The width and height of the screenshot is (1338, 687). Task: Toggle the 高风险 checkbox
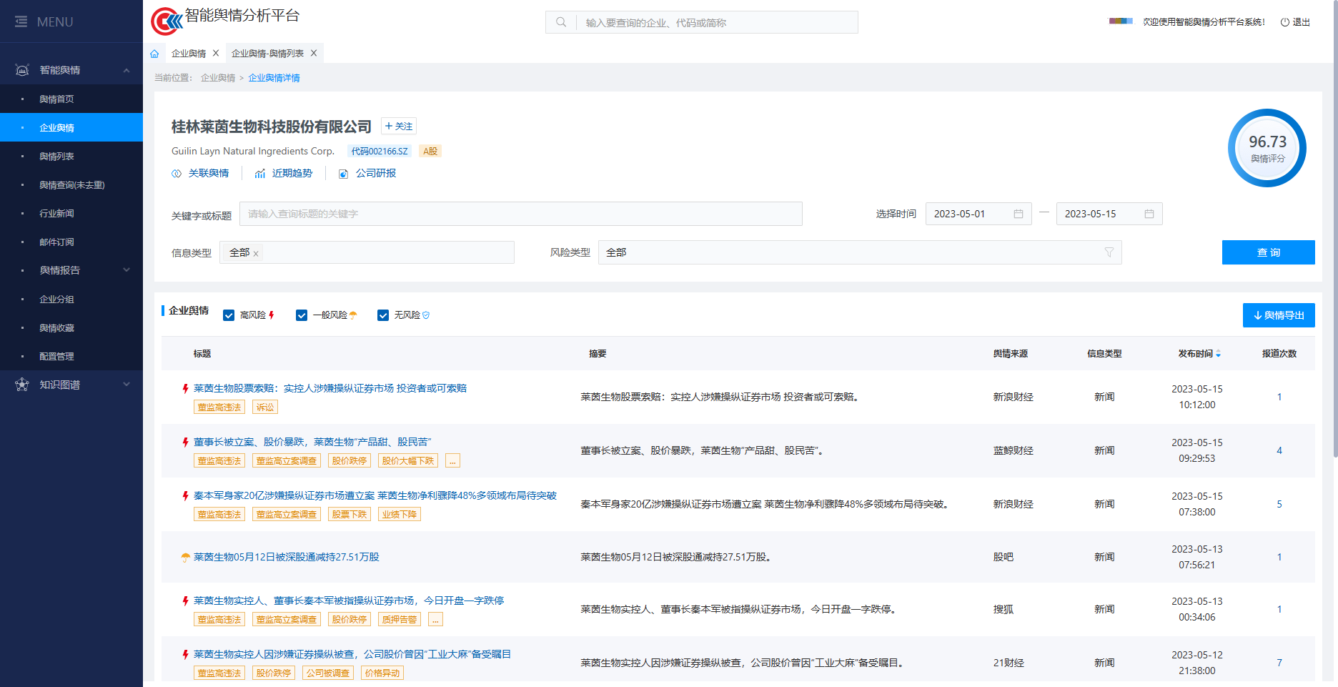(229, 315)
